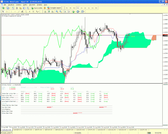Click the zoom out magnifier icon
Screen dimensions: 168x134
[60, 12]
